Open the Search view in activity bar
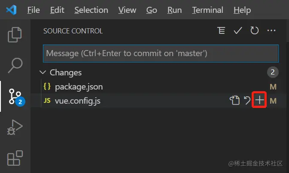Screen dimensions: 289x173 (x=15, y=66)
